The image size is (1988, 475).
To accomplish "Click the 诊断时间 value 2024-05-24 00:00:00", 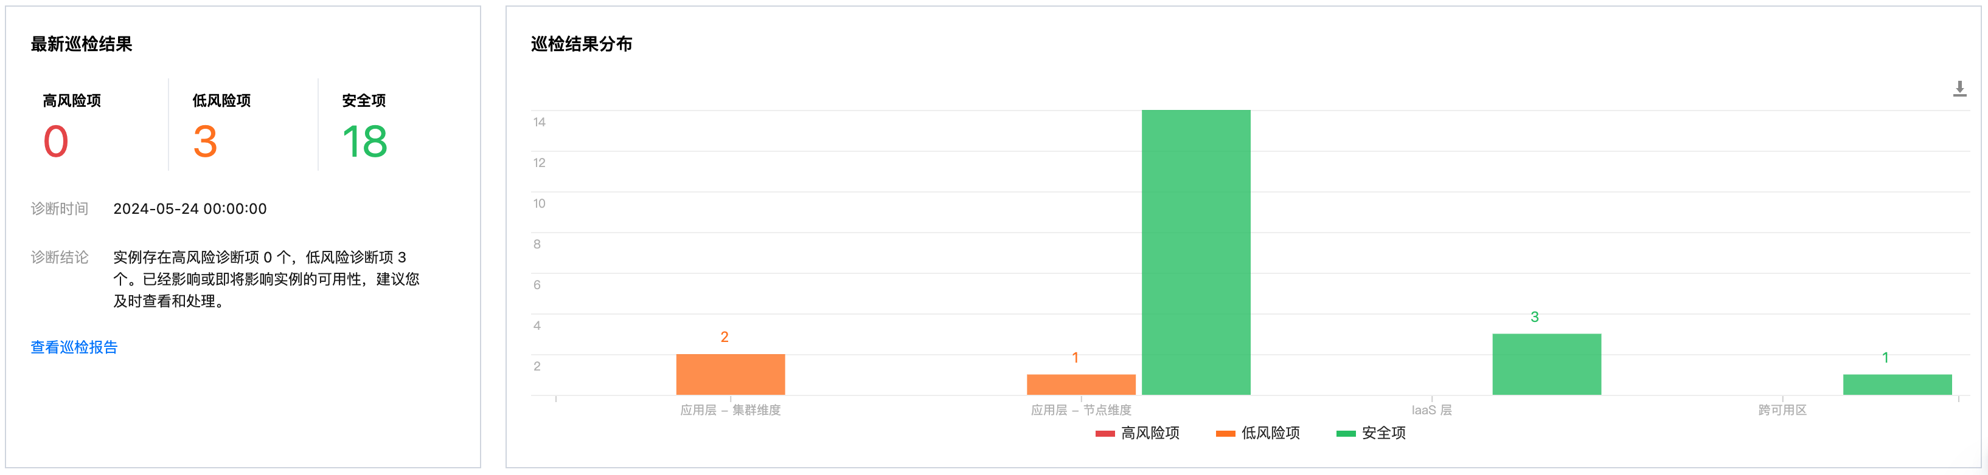I will tap(190, 208).
